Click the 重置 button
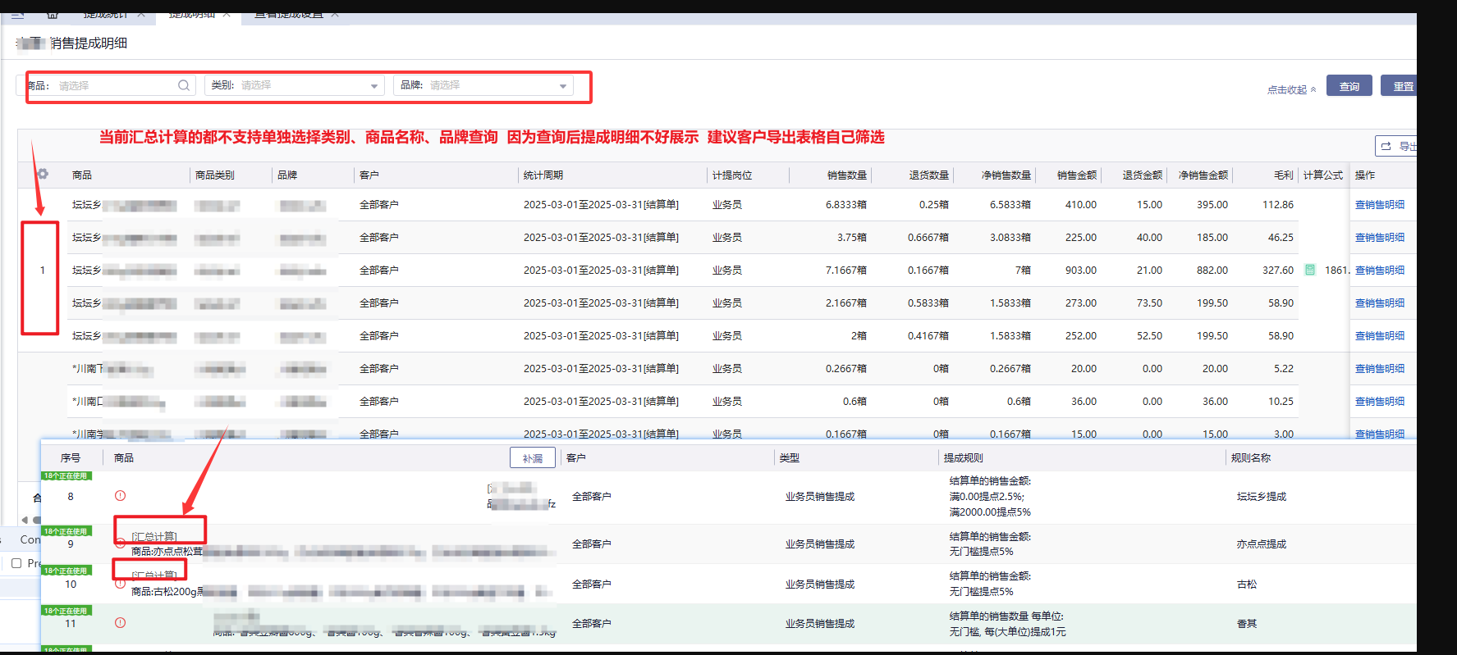The image size is (1457, 655). point(1402,86)
